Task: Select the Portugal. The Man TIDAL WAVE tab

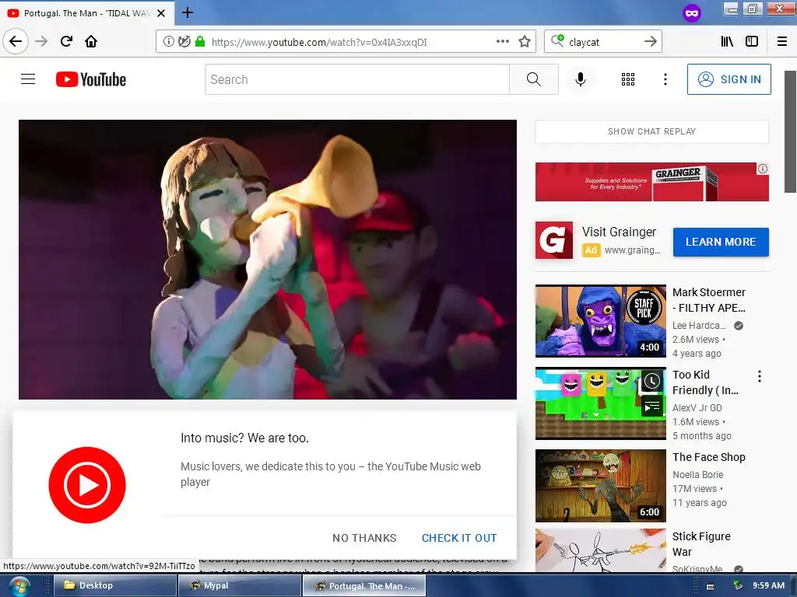Action: coord(86,13)
